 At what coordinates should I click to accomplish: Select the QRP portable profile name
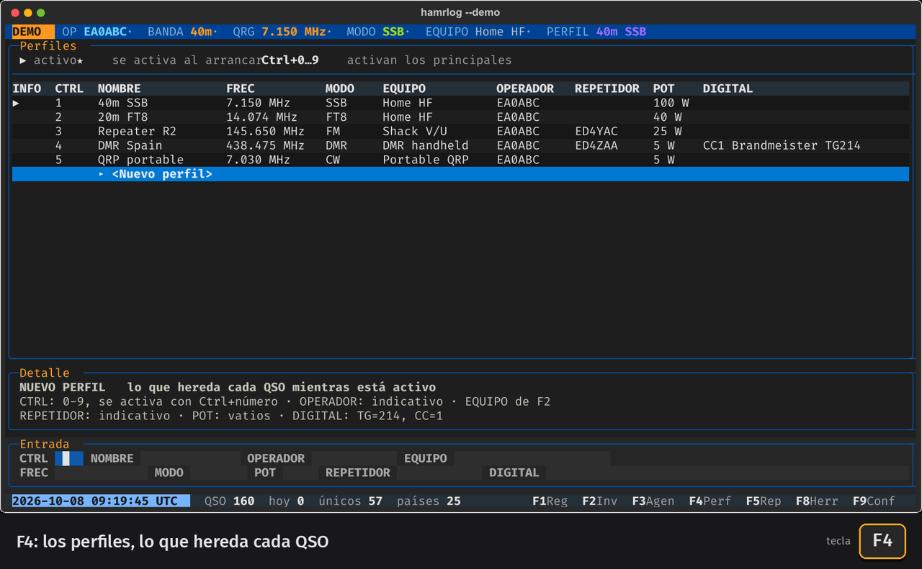(x=140, y=160)
